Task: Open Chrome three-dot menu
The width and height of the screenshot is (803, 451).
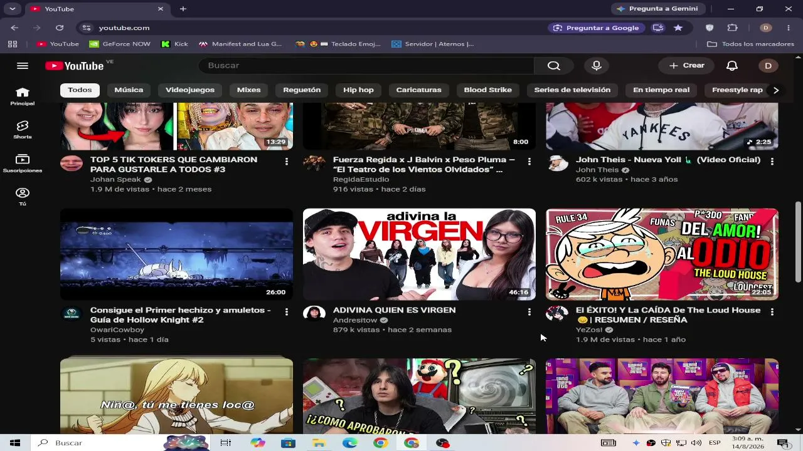Action: (x=789, y=28)
